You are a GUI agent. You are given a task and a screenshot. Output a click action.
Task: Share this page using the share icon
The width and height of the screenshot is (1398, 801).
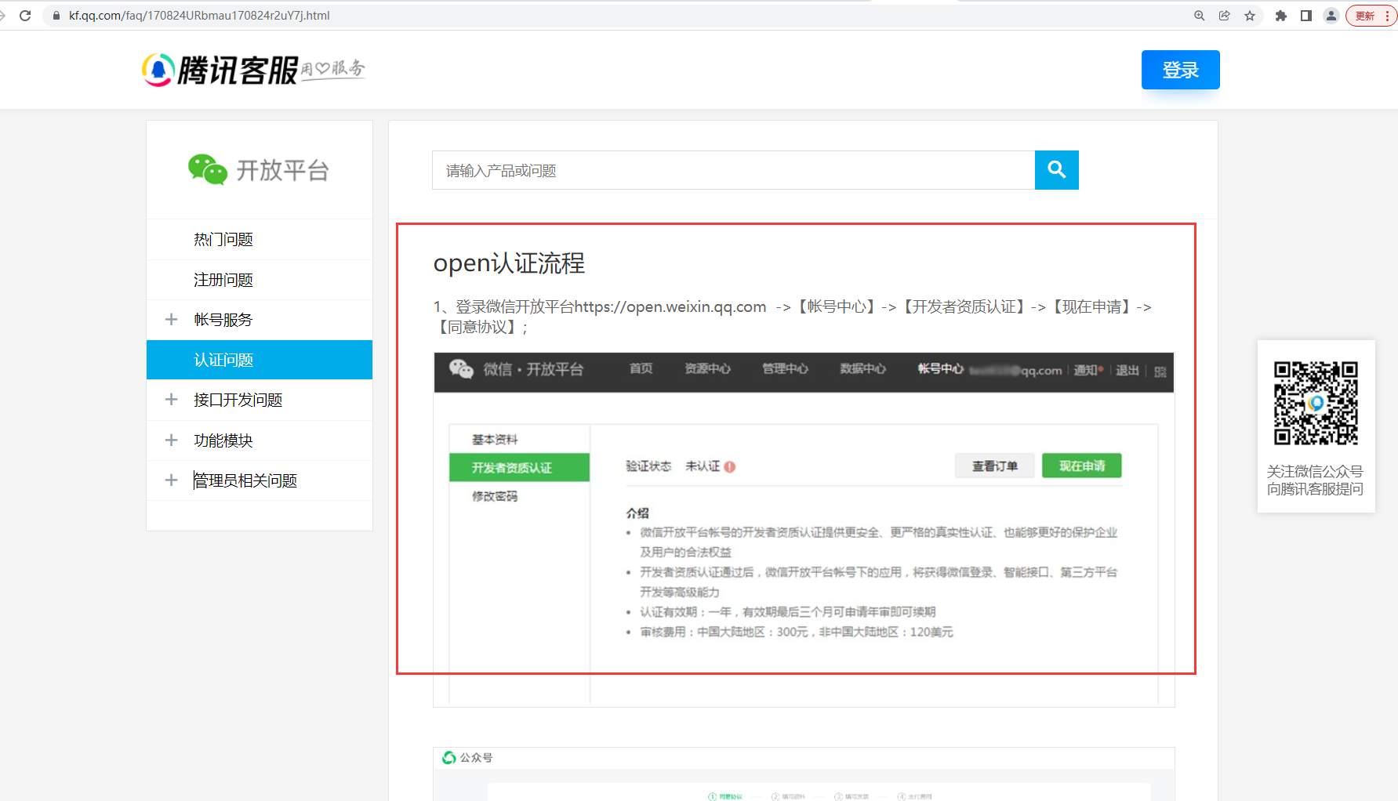(x=1225, y=16)
